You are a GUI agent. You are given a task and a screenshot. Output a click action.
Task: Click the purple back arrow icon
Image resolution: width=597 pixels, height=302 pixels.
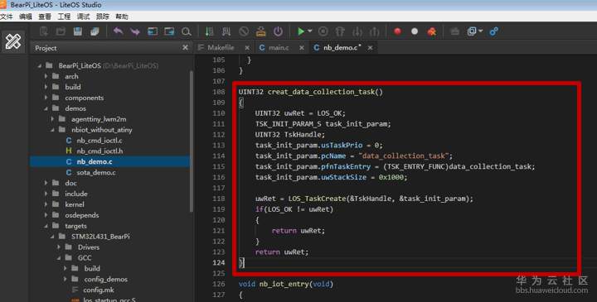coord(118,31)
